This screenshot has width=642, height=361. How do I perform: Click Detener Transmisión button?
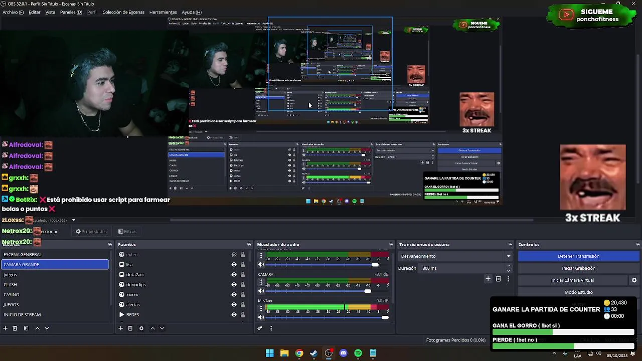[x=578, y=256]
